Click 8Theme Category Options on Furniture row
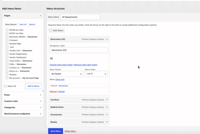This screenshot has width=200, height=134. coord(93,100)
